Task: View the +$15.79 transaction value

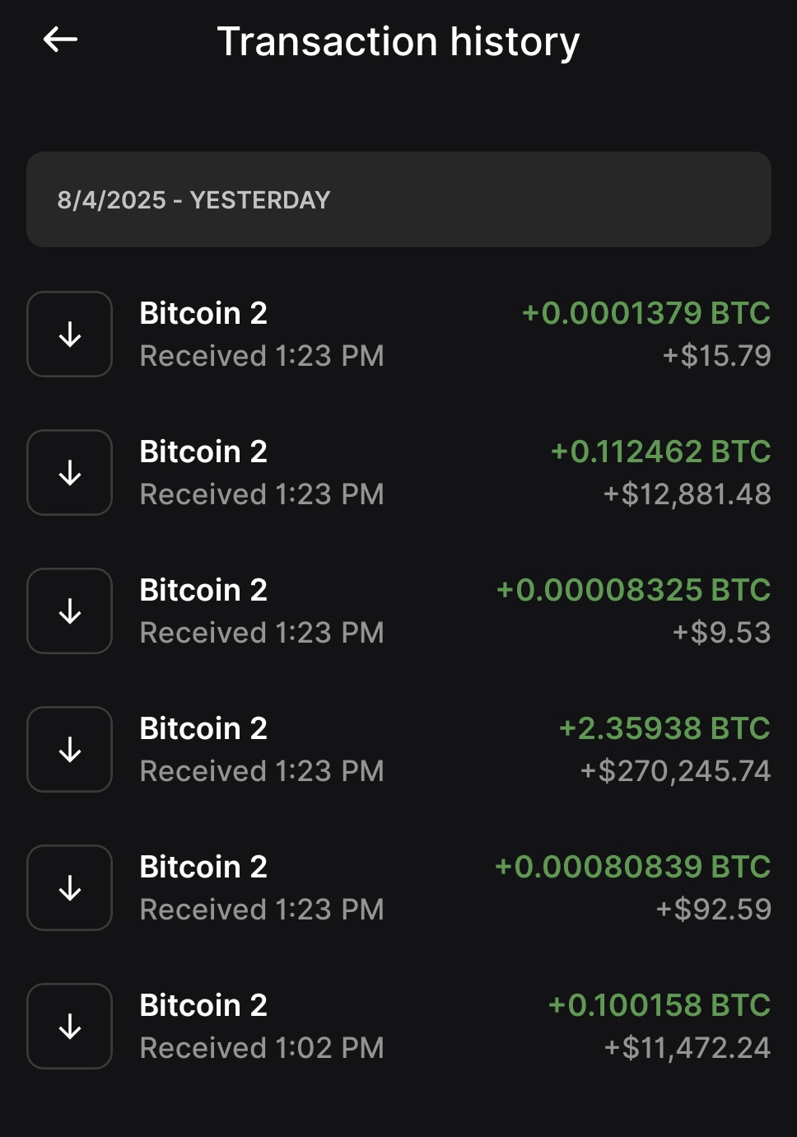Action: pyautogui.click(x=716, y=356)
